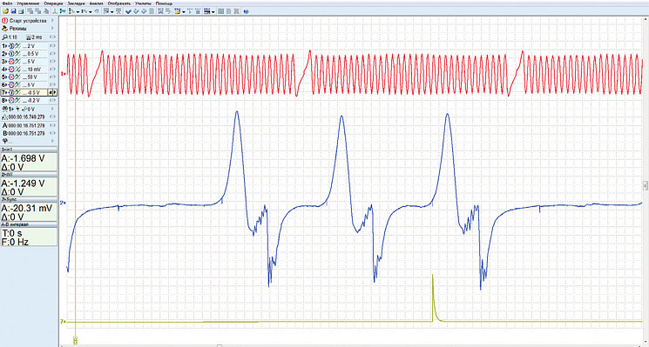Click the flag bookmark toolbar icon
Screen dimensions: 649x347
[63, 11]
